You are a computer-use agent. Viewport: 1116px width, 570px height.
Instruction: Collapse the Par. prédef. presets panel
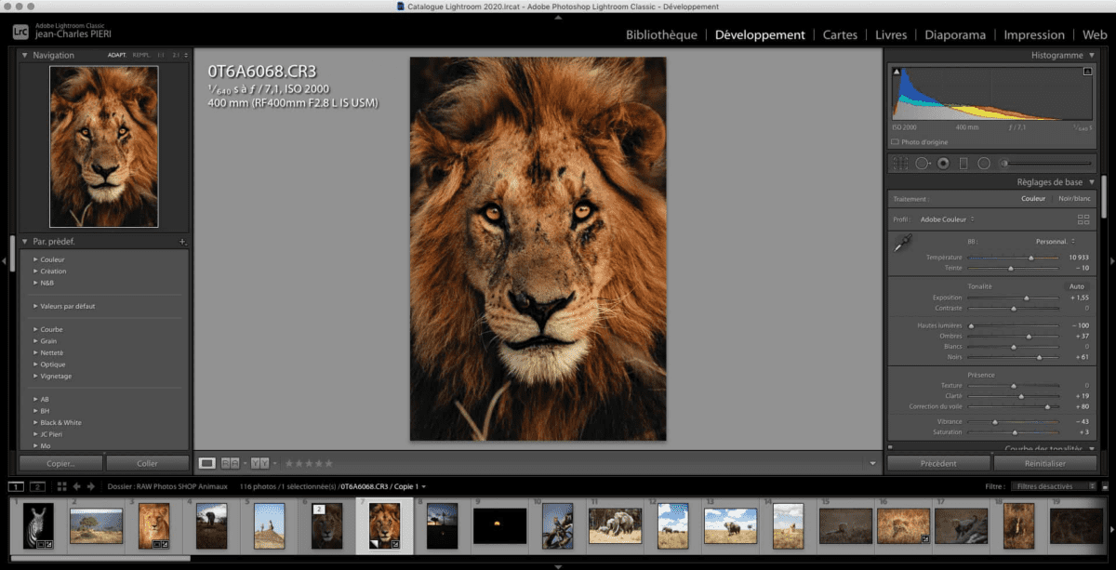(25, 242)
